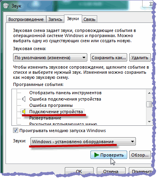
Task: Open the Звуковая схема dropdown
Action: coord(50,58)
